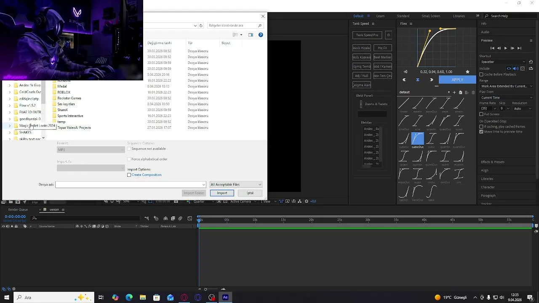Switch to Small Screen workspace
This screenshot has height=303, width=539.
pyautogui.click(x=431, y=16)
